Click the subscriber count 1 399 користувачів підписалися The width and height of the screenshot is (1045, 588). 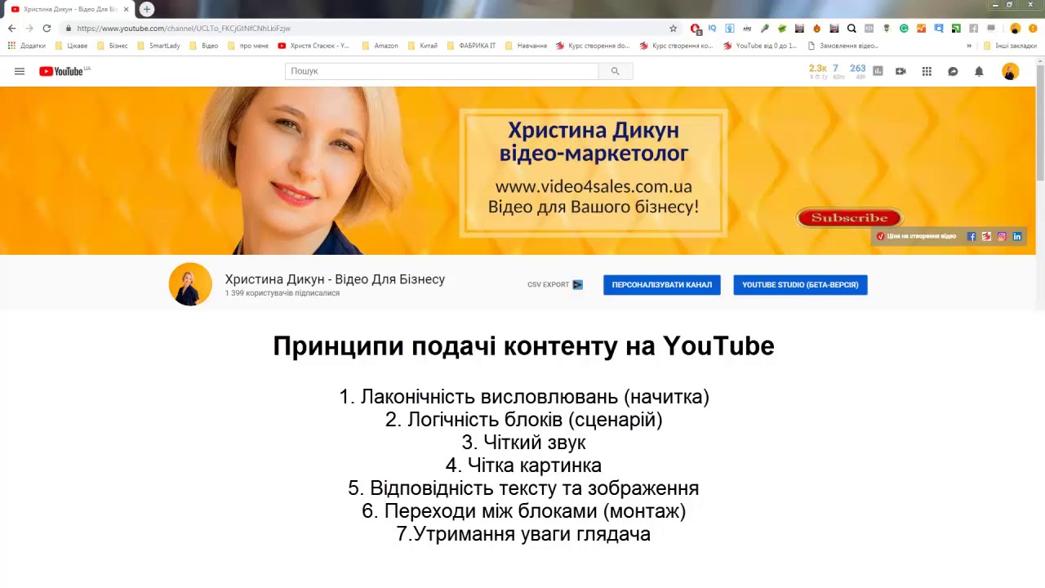coord(282,293)
